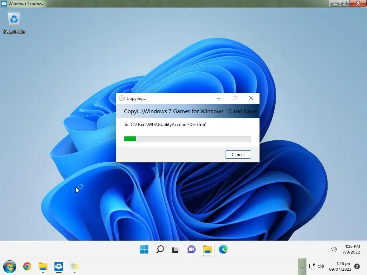Image resolution: width=367 pixels, height=275 pixels.
Task: Click the Windows Sandbox title icon
Action: pos(4,4)
